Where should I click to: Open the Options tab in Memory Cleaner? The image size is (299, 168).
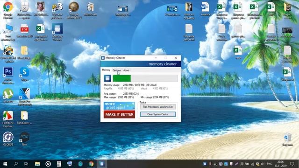[116, 70]
